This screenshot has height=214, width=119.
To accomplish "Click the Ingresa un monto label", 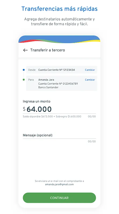I will pos(37,101).
